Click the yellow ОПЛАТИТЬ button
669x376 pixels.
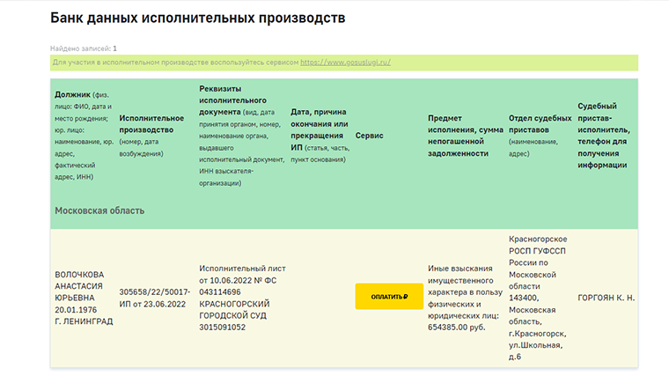click(389, 296)
